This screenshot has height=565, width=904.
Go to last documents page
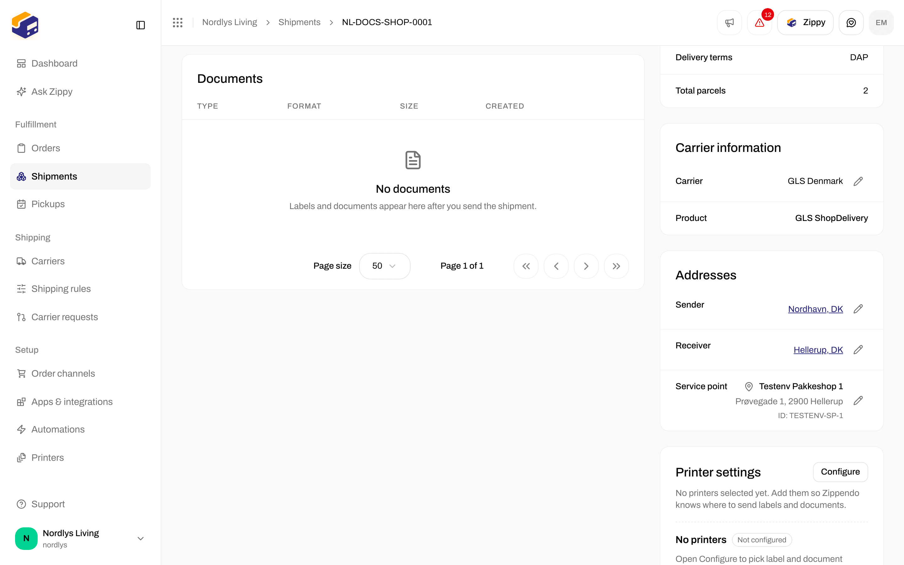point(616,266)
